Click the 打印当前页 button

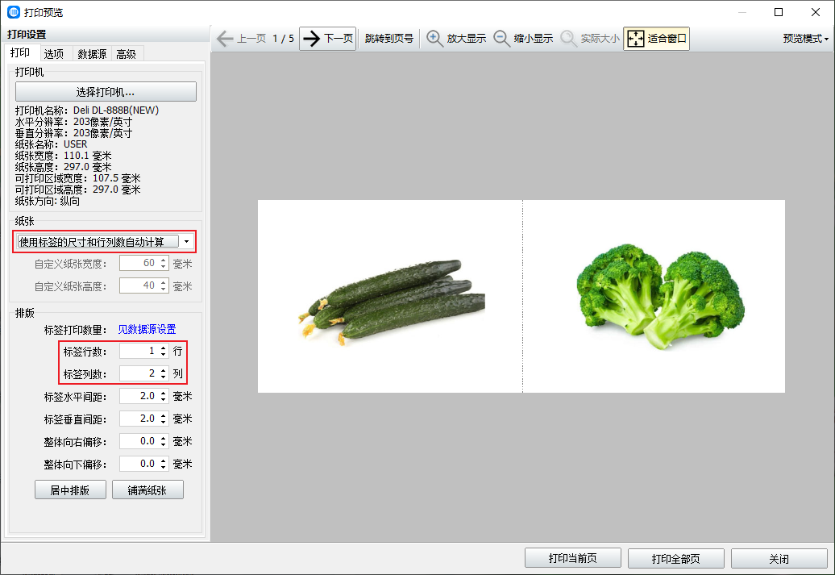(572, 558)
